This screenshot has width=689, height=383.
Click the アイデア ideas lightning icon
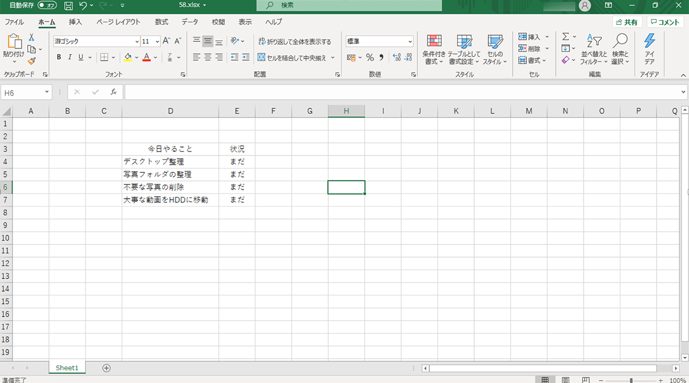650,49
